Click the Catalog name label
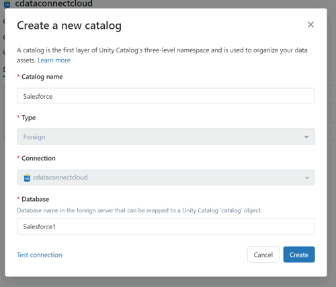 (x=42, y=77)
